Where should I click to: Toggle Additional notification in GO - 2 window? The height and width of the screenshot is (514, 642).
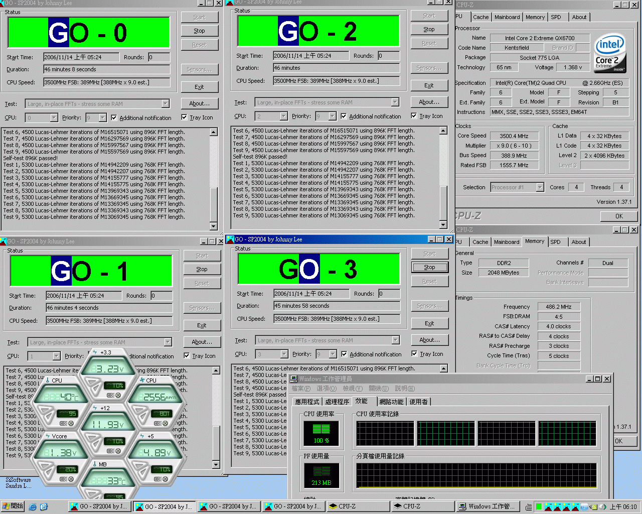click(x=344, y=116)
